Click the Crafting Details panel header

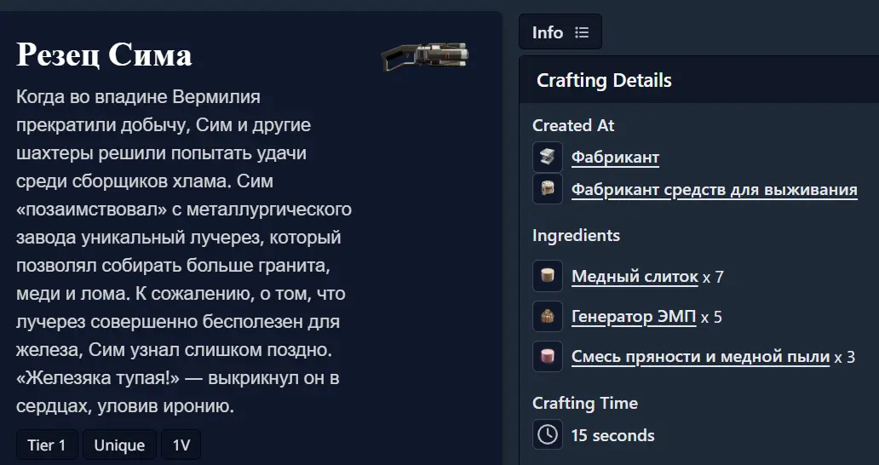(699, 79)
